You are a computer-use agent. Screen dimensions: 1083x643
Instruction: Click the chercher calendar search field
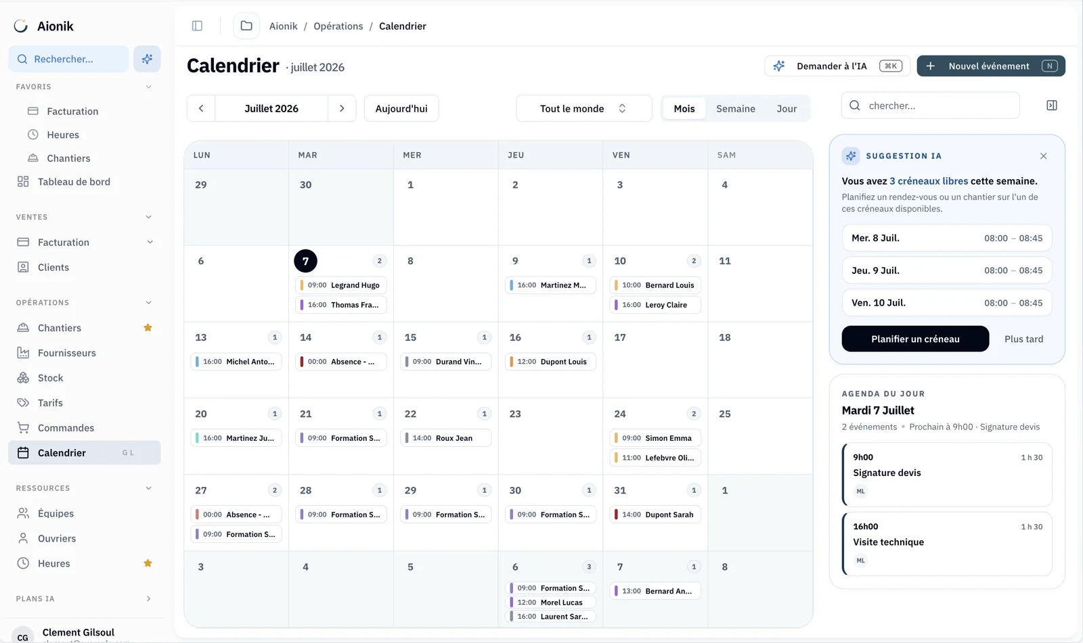[x=931, y=105]
